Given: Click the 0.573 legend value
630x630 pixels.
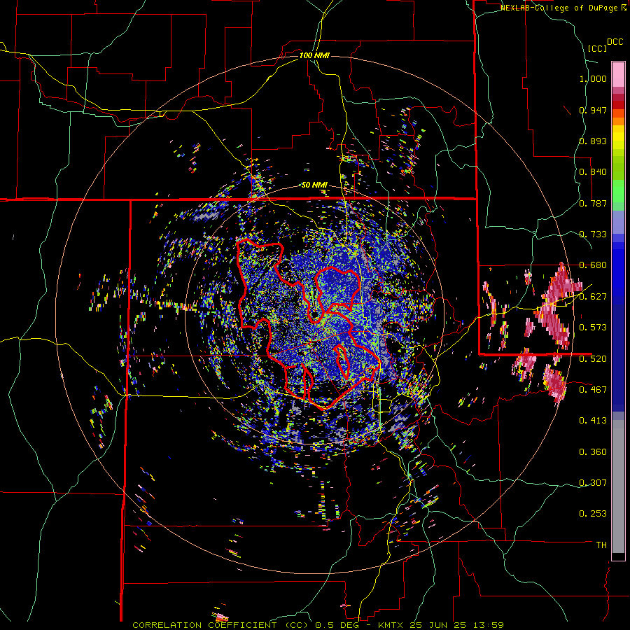Looking at the screenshot, I should pyautogui.click(x=593, y=328).
